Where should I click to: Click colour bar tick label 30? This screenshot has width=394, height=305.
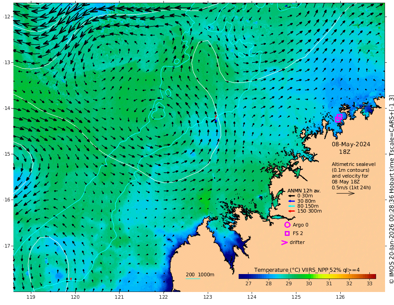click(309, 283)
